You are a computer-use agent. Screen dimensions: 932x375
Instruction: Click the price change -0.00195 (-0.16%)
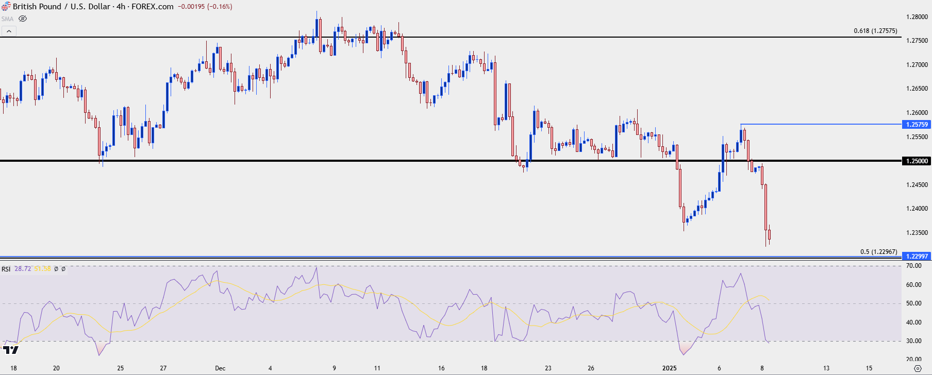coord(205,7)
